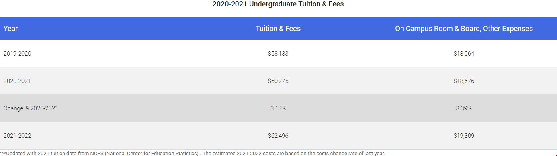Image resolution: width=557 pixels, height=156 pixels.
Task: Click the estimated 2021-2022 costs footnote sentence
Action: 294,153
